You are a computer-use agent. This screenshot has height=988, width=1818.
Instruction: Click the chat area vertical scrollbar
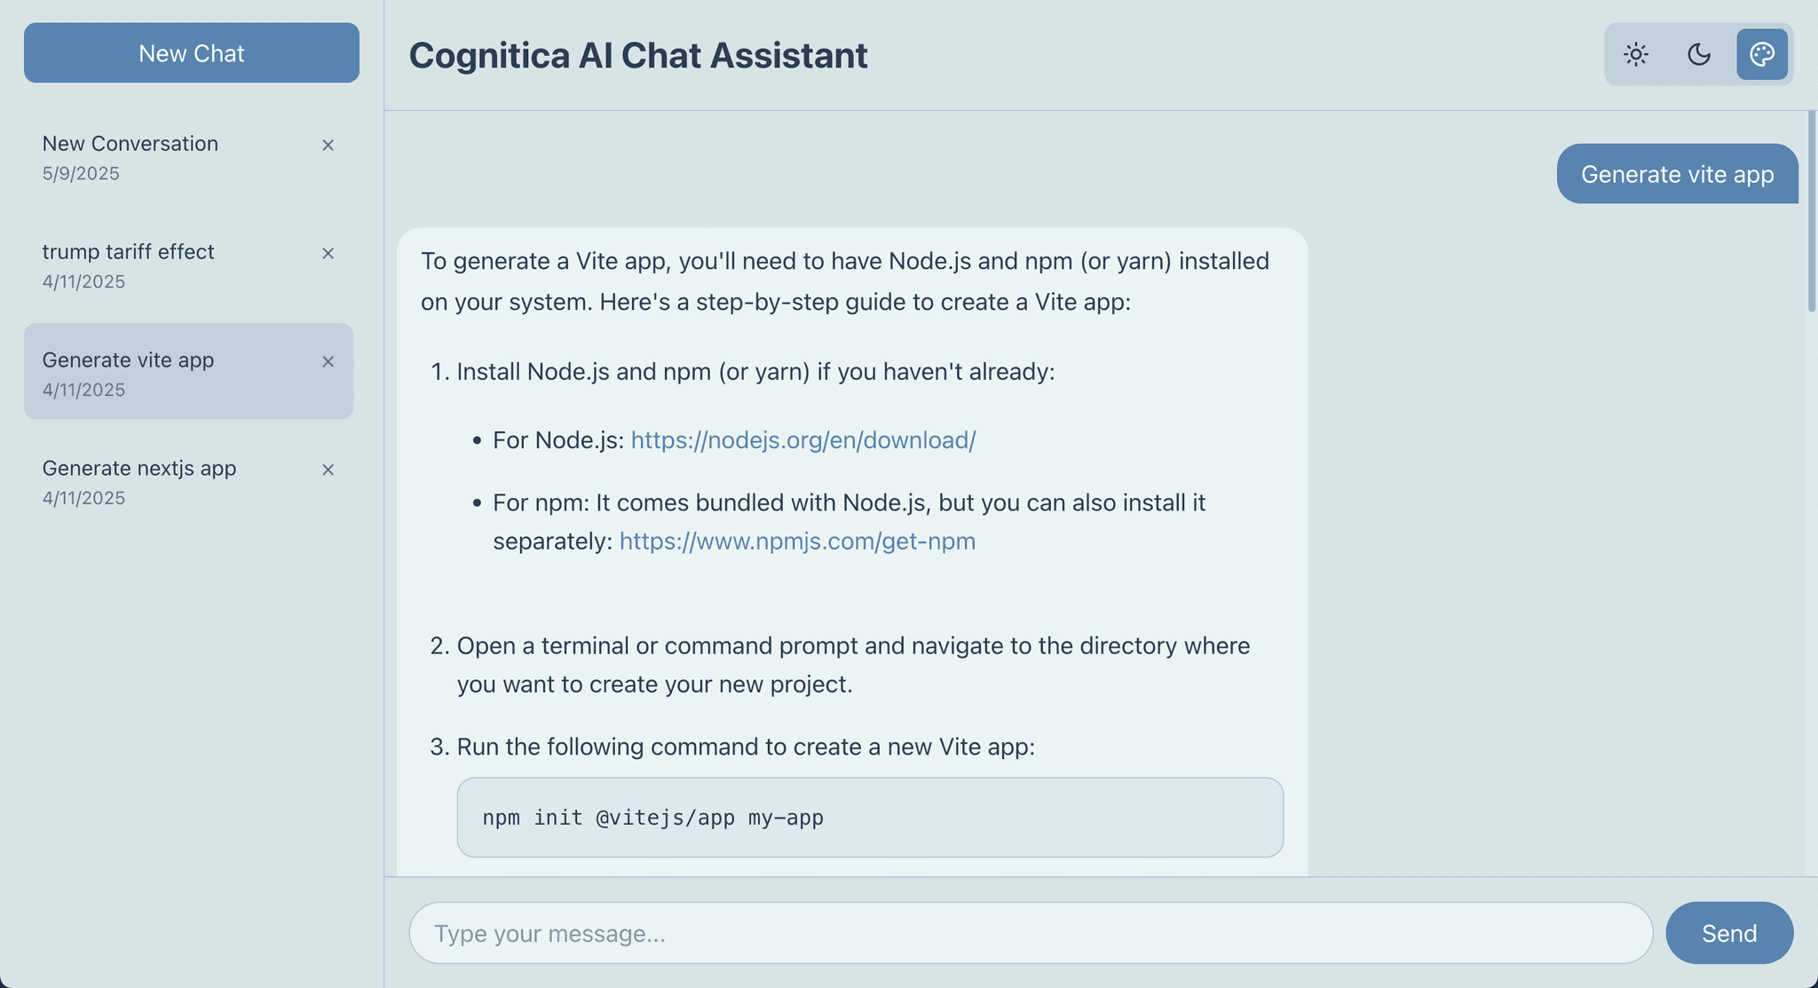click(1811, 211)
